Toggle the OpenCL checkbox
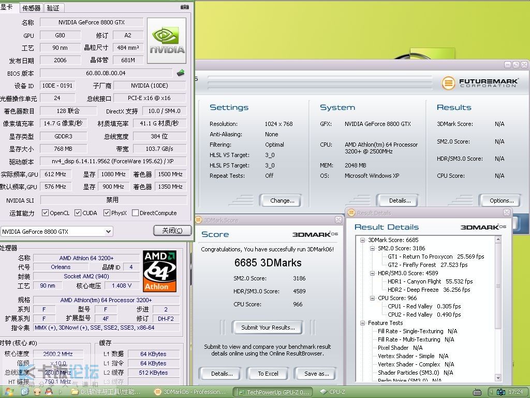 tap(45, 213)
